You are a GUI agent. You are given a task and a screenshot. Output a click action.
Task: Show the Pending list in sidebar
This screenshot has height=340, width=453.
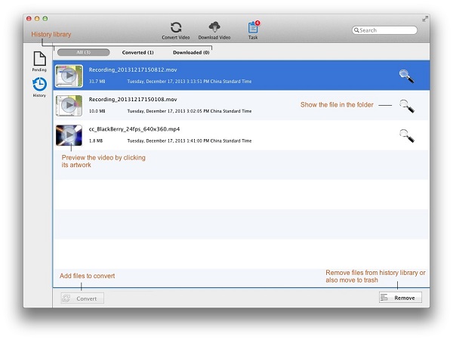(39, 61)
